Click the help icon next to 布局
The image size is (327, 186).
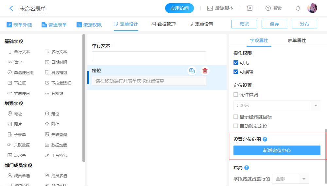pos(247,168)
